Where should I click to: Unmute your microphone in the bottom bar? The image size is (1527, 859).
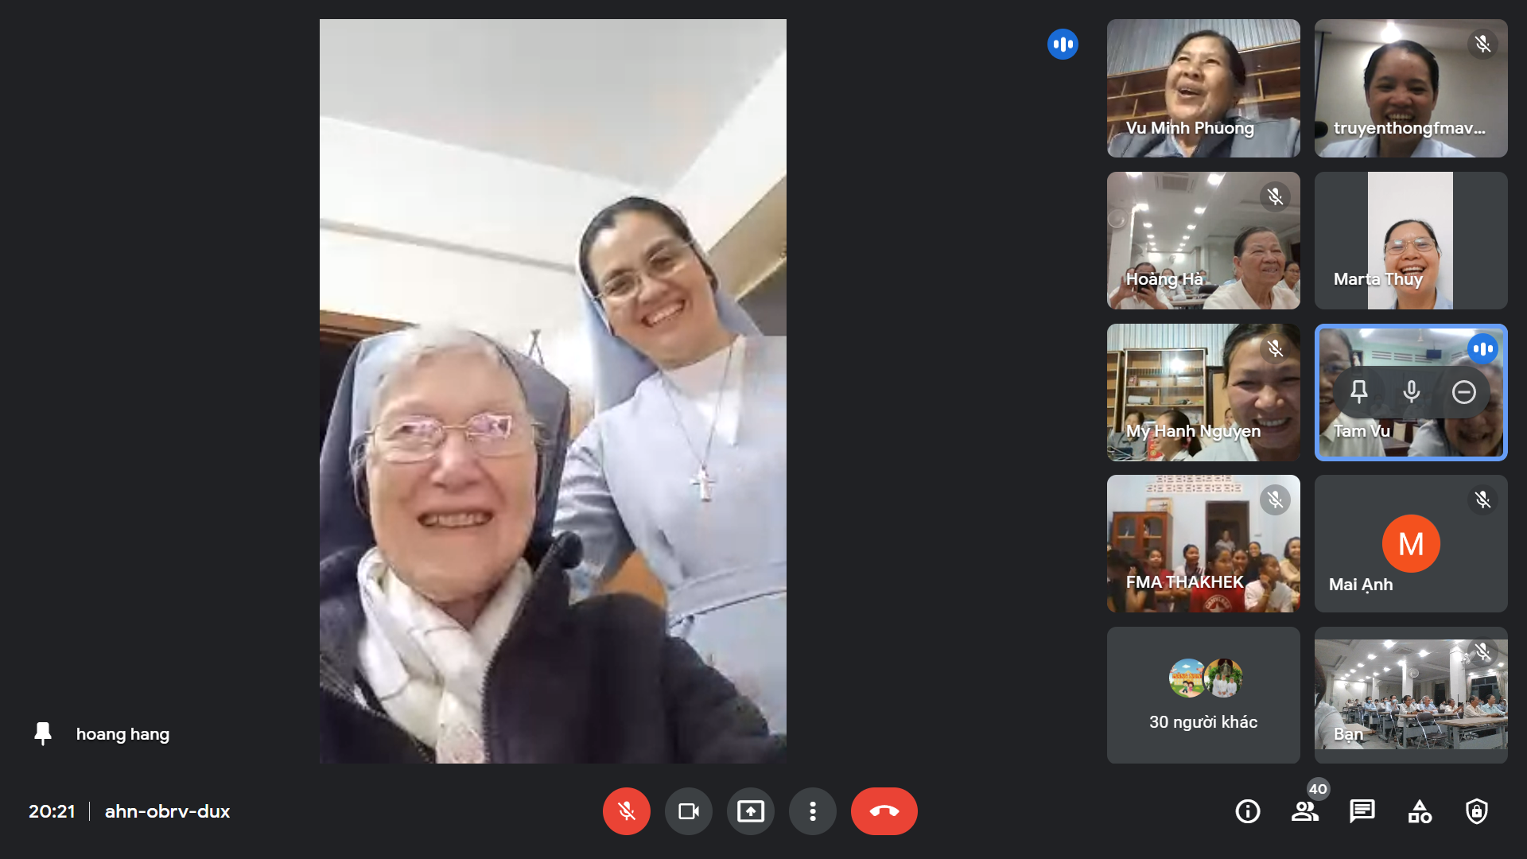coord(627,811)
